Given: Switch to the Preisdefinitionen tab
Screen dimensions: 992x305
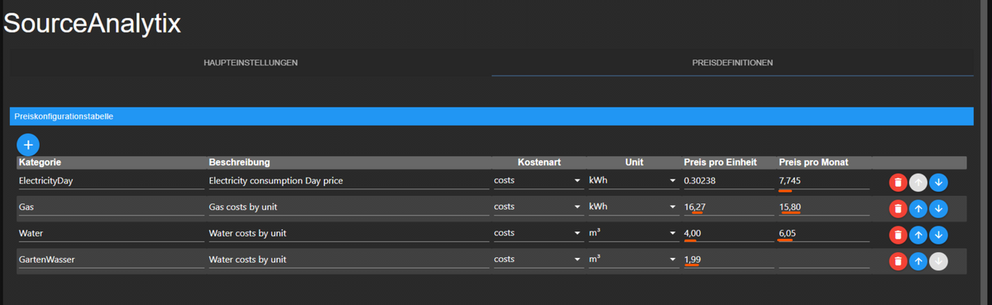Looking at the screenshot, I should pos(732,63).
